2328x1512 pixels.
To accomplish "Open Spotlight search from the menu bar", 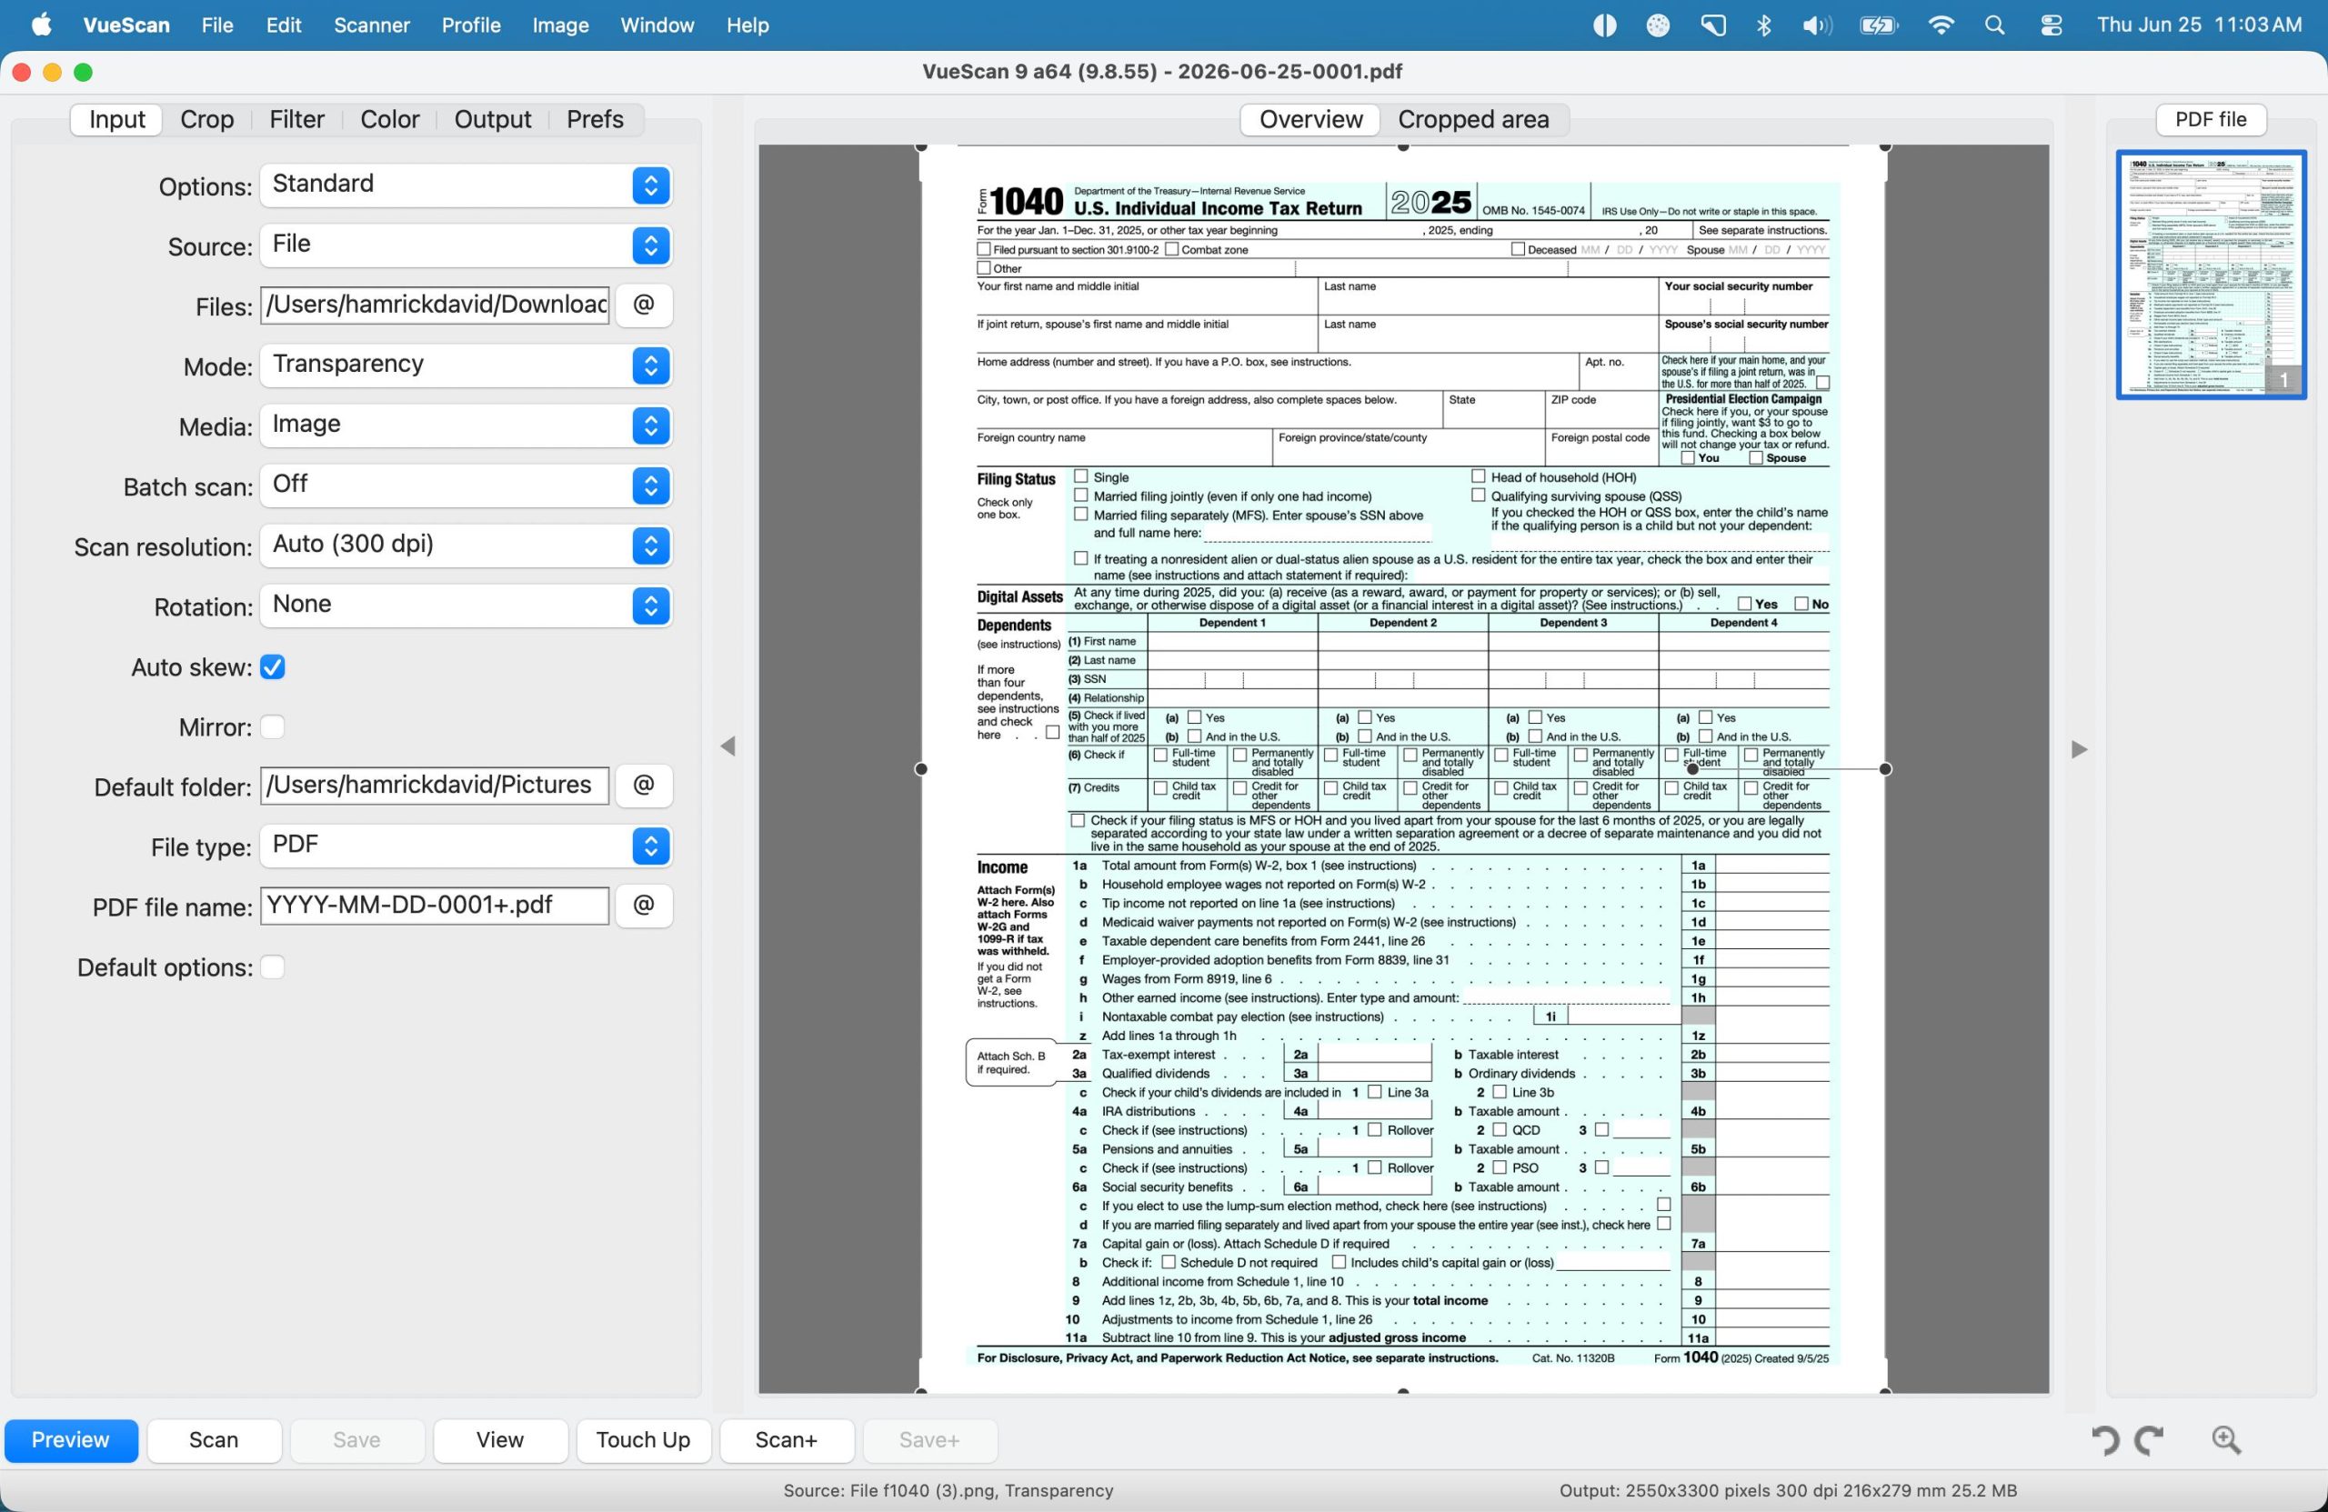I will pos(1994,25).
